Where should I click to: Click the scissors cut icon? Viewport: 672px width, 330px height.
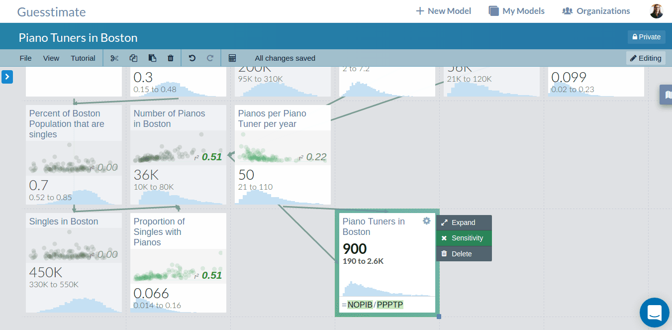[114, 58]
